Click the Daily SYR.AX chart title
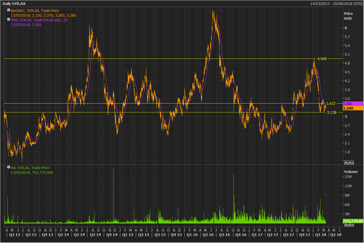The height and width of the screenshot is (243, 364). click(14, 4)
